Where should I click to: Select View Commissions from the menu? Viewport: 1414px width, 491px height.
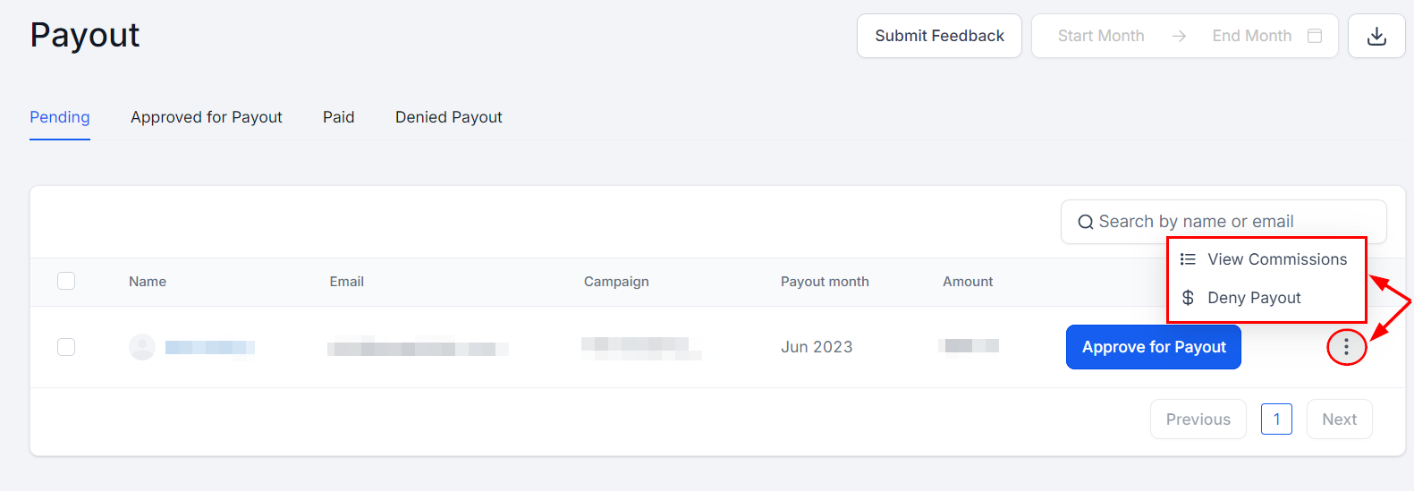tap(1276, 259)
